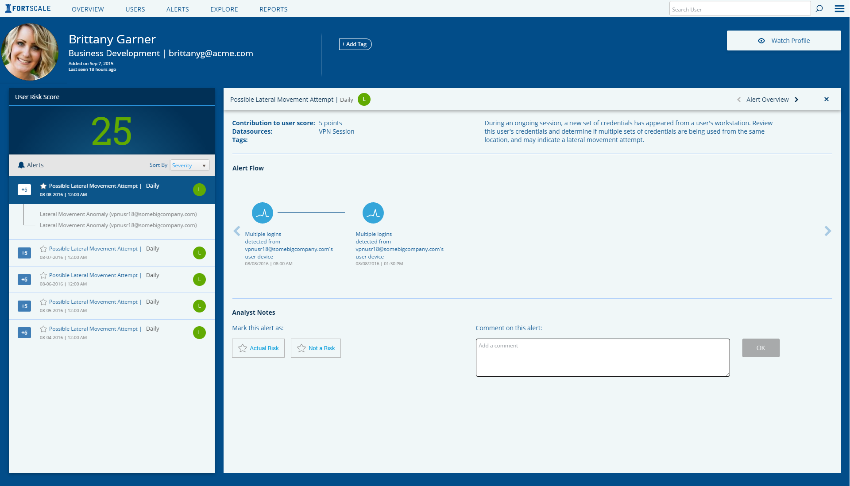Click first alert flow pulse icon
Image resolution: width=850 pixels, height=486 pixels.
pos(263,213)
